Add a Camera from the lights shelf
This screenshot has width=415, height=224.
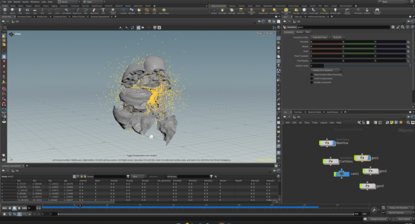pyautogui.click(x=214, y=11)
